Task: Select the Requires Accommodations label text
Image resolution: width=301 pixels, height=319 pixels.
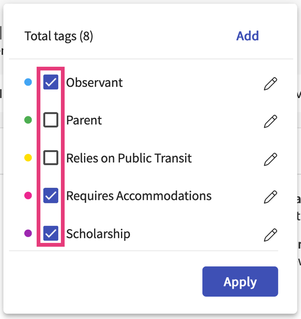Action: (x=139, y=196)
